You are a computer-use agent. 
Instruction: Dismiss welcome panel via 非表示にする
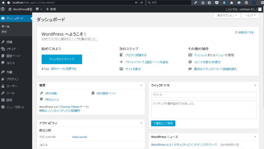pos(245,32)
